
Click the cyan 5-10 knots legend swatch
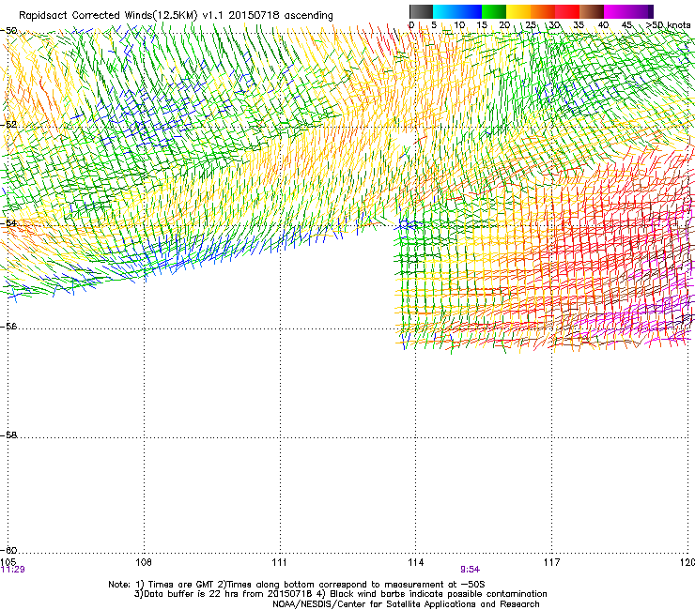(x=445, y=11)
